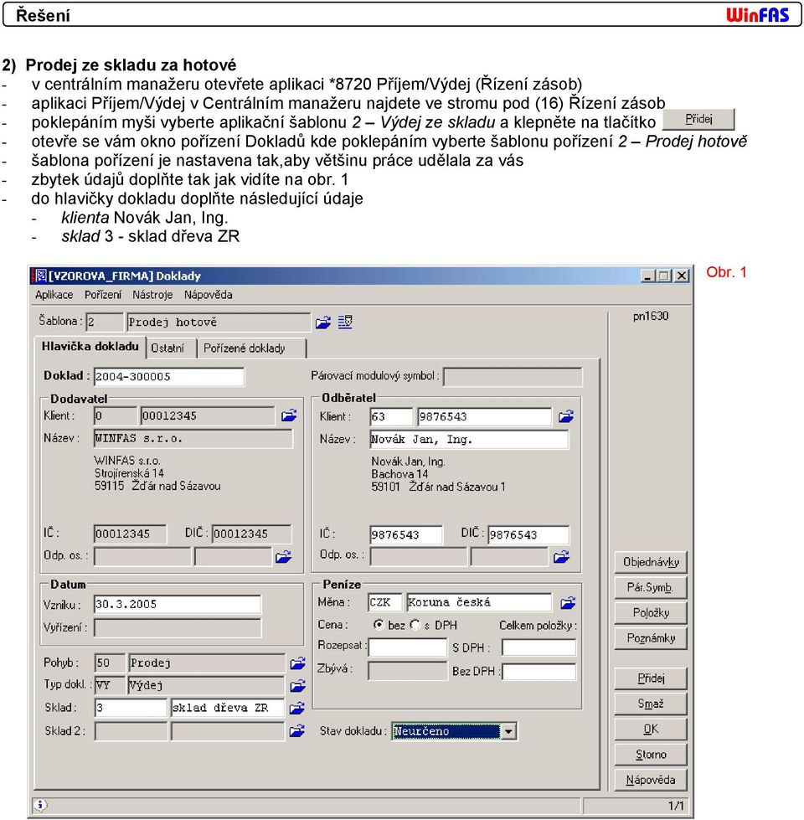
Task: Click the S DPH total field
Action: coord(539,647)
